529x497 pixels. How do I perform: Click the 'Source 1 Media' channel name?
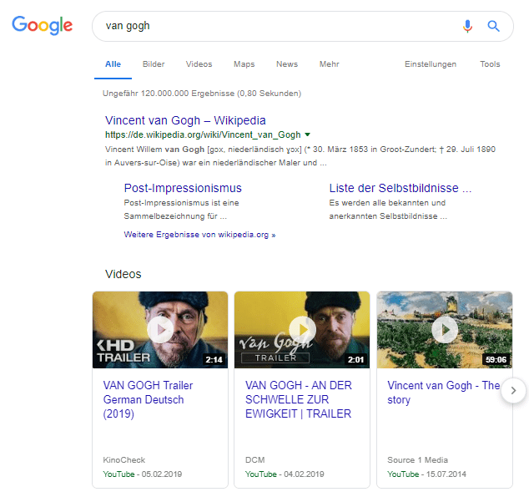(x=418, y=460)
